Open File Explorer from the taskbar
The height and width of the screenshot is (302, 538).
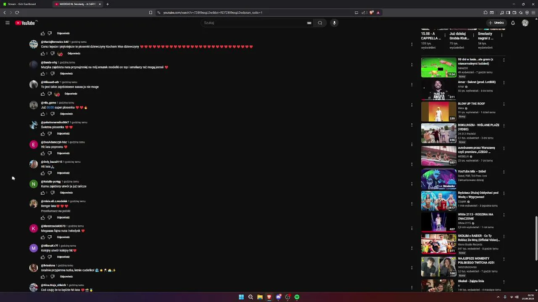(x=260, y=297)
